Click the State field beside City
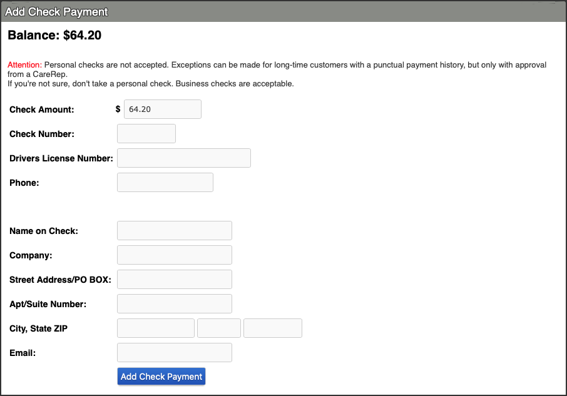567x396 pixels. (219, 328)
